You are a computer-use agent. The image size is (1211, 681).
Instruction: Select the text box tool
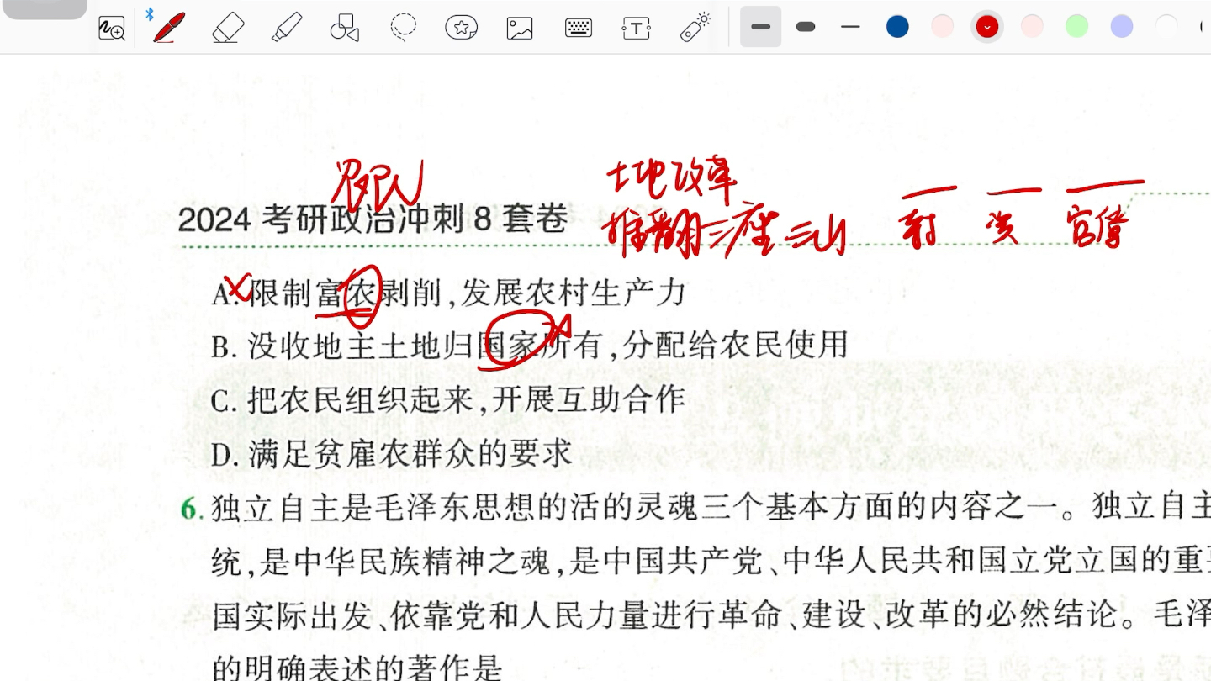636,28
